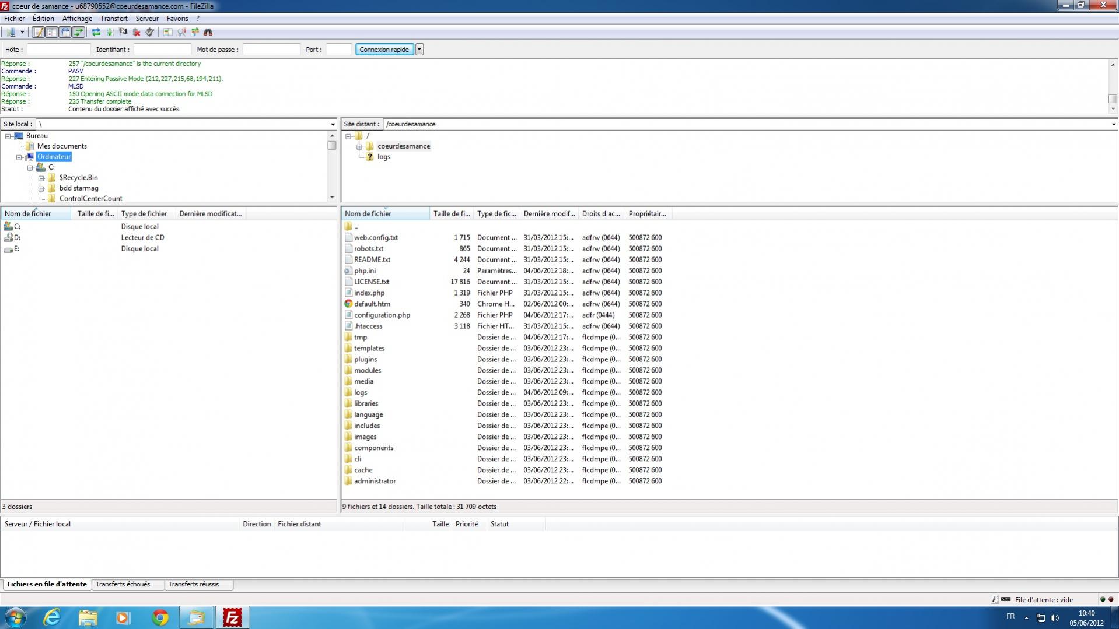1119x629 pixels.
Task: Toggle transfer queue display
Action: pos(78,32)
